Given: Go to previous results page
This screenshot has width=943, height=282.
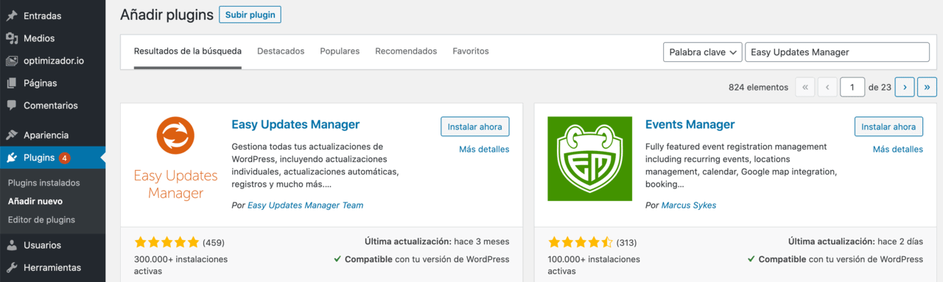Looking at the screenshot, I should tap(827, 87).
